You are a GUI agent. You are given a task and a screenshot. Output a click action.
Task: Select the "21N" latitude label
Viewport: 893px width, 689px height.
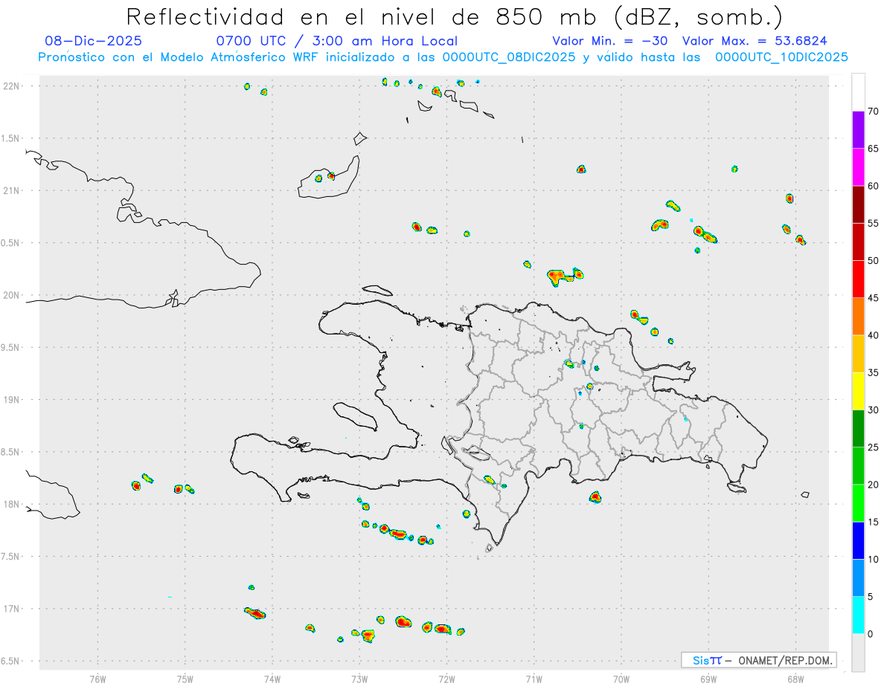(x=11, y=191)
